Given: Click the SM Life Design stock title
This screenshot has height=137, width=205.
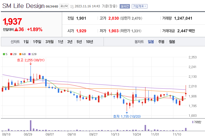Looking at the screenshot, I should (x=23, y=6).
